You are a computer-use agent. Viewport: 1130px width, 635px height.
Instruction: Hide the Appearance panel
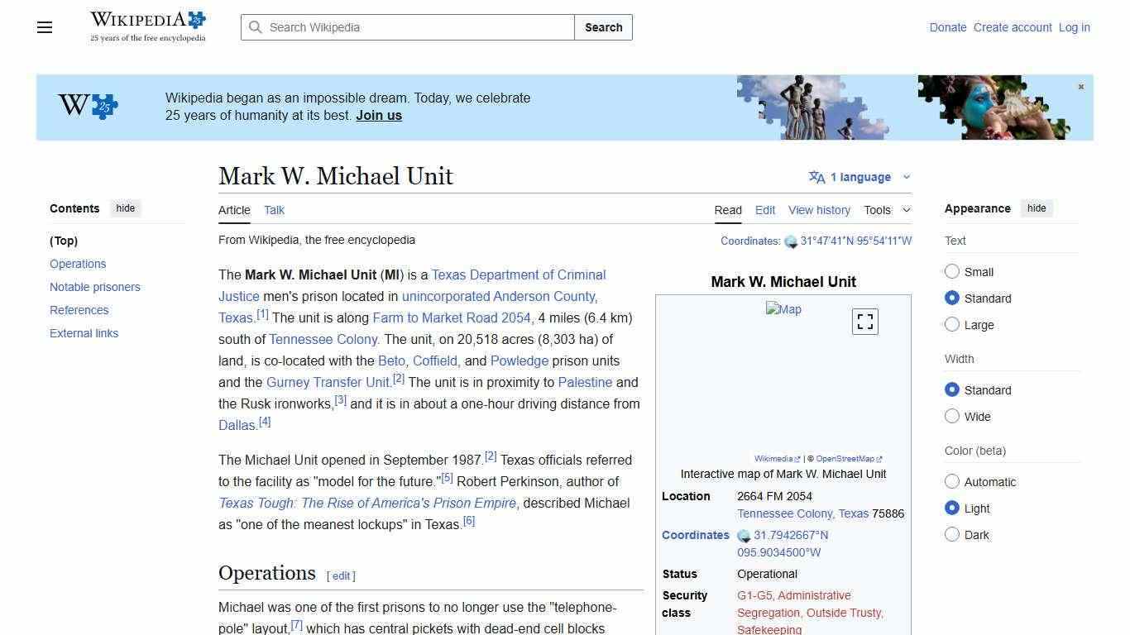(x=1037, y=208)
